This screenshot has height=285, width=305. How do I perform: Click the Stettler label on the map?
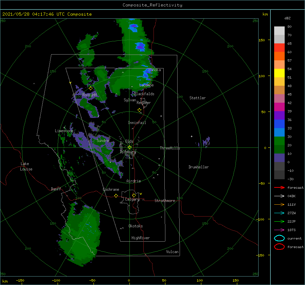pos(198,98)
